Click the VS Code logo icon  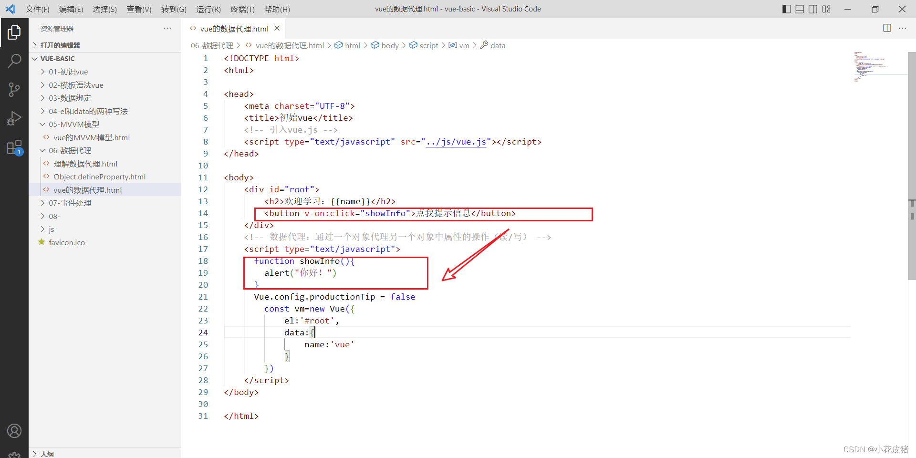[10, 9]
